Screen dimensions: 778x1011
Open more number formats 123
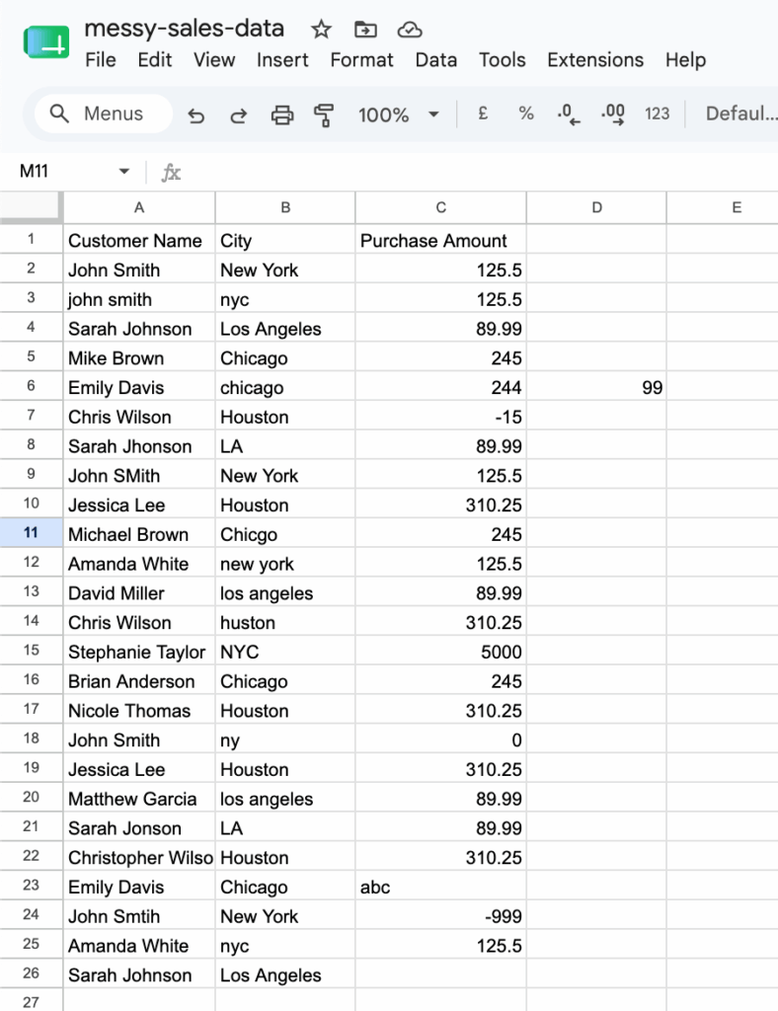(x=657, y=115)
